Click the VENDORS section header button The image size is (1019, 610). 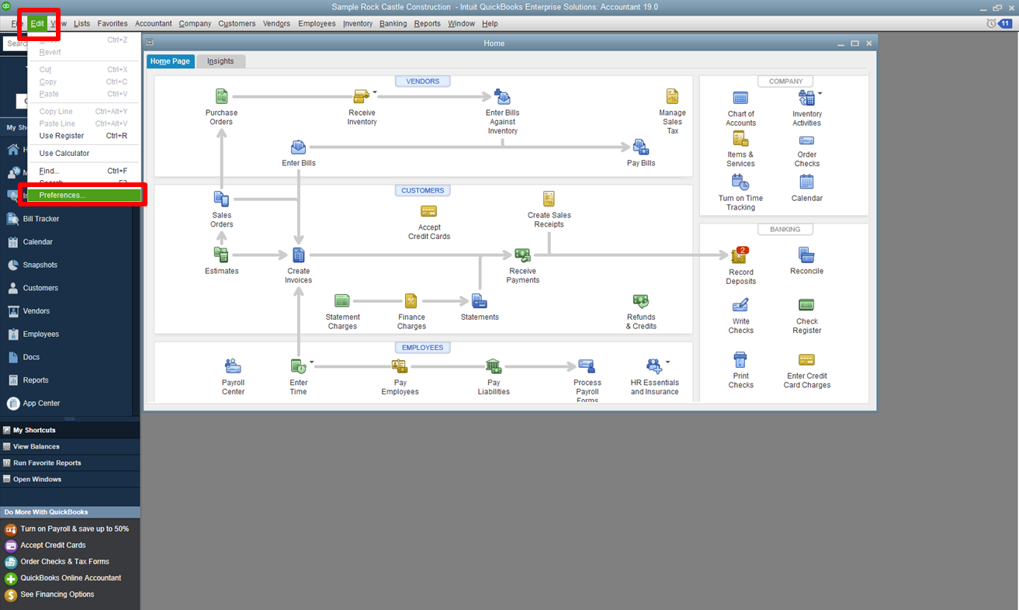click(x=423, y=81)
